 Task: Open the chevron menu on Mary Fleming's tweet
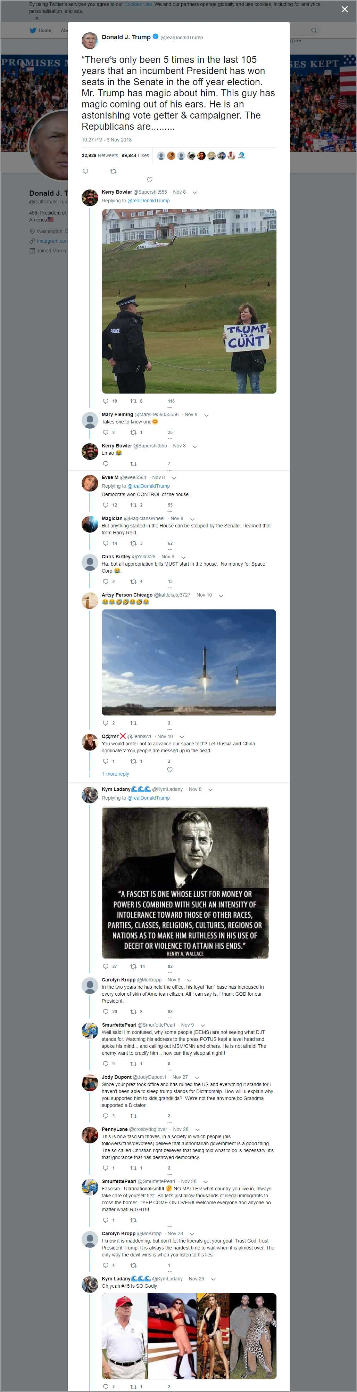[x=206, y=415]
